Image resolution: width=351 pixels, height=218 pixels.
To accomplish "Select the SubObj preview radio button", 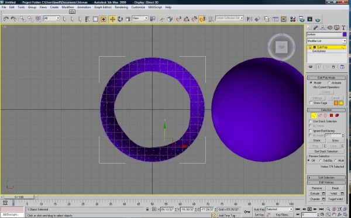I will pos(321,161).
